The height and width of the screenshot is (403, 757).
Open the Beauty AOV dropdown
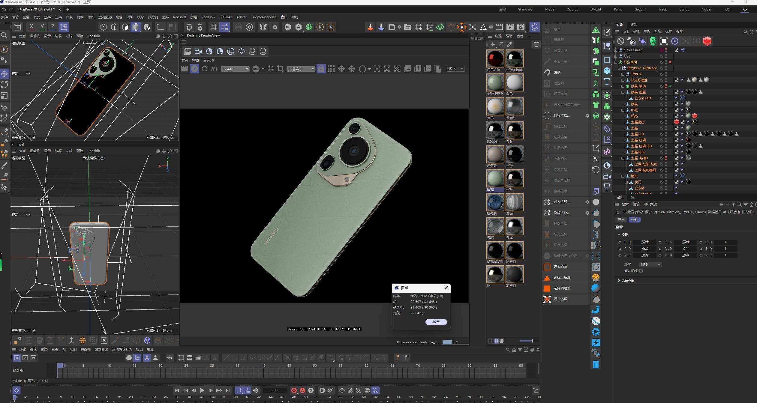tap(235, 69)
